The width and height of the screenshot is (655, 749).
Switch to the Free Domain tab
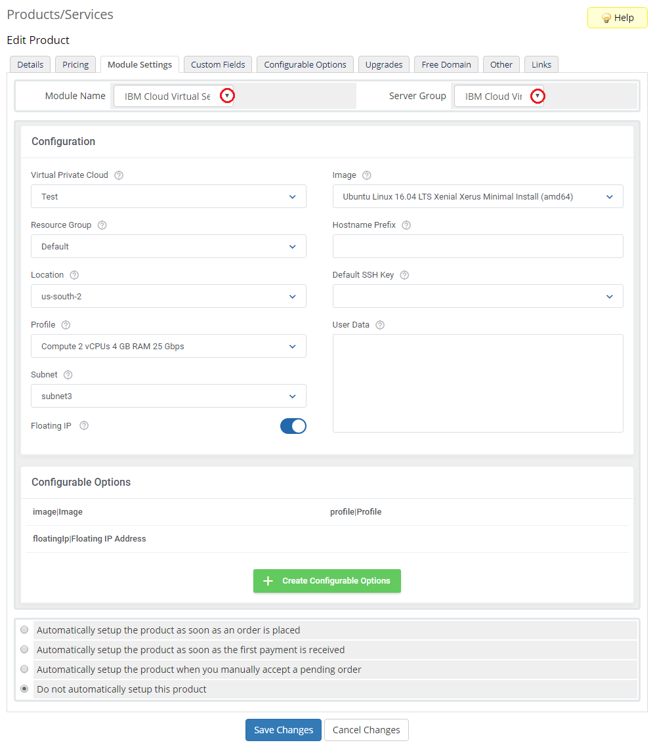446,64
